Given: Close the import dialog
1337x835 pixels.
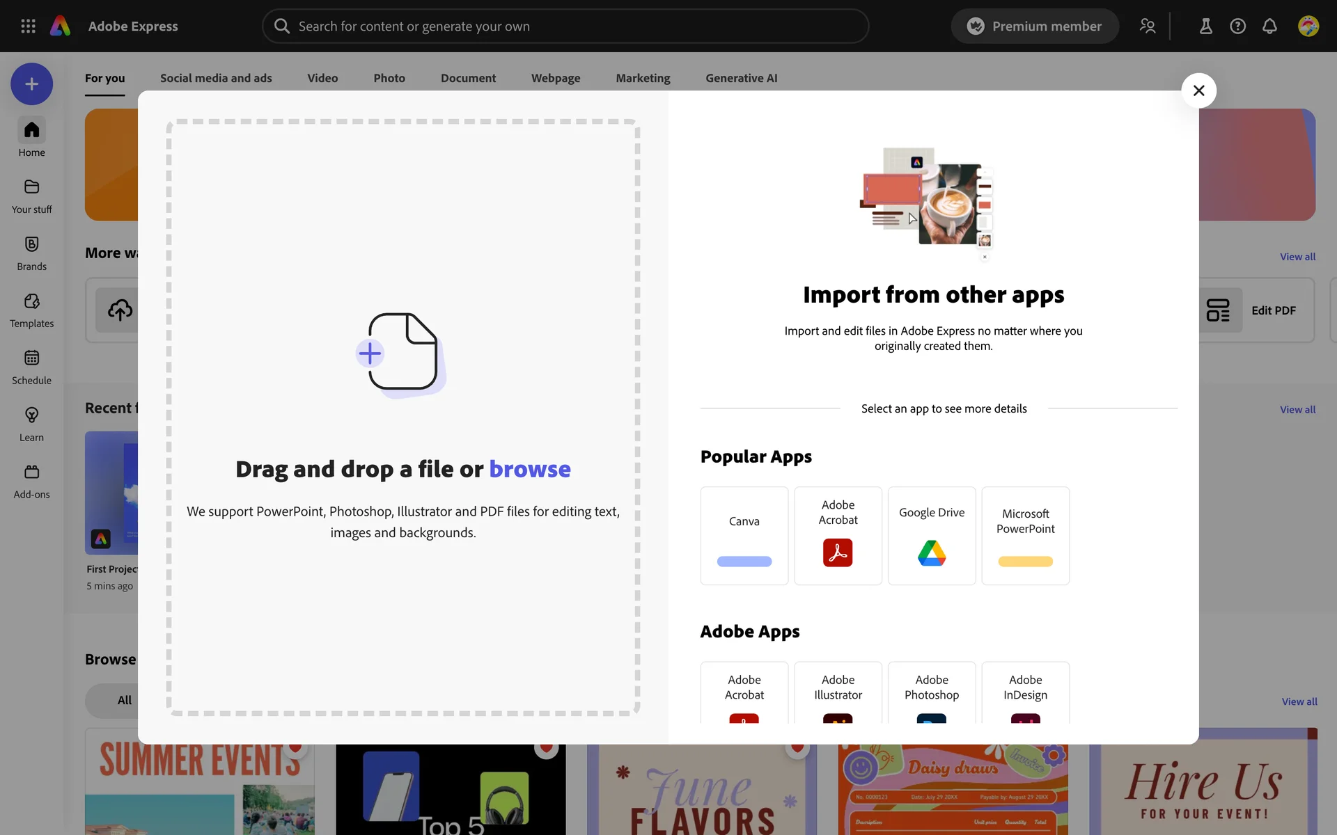Looking at the screenshot, I should click(1198, 90).
